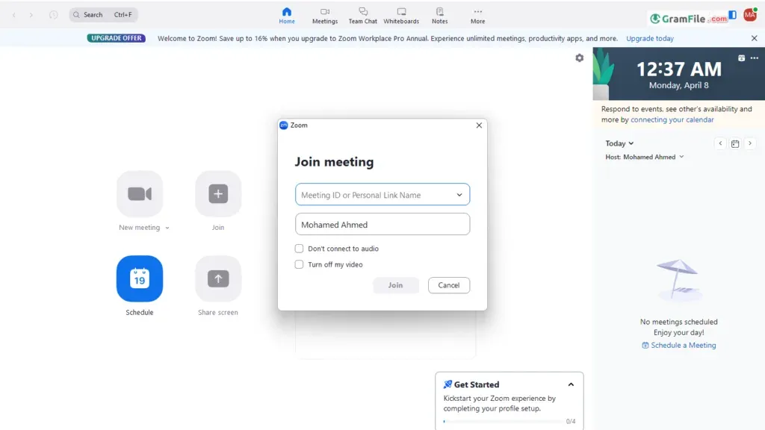Viewport: 765px width, 430px height.
Task: Open the Meetings tab
Action: tap(325, 16)
